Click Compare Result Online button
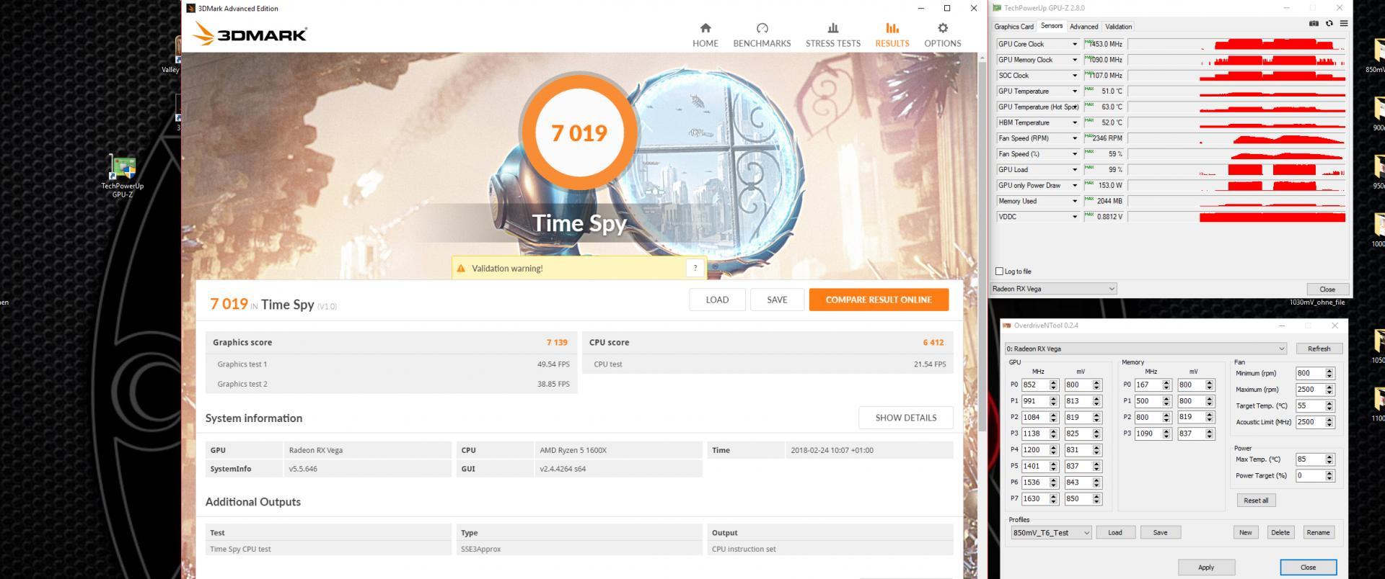This screenshot has height=579, width=1385. coord(879,300)
